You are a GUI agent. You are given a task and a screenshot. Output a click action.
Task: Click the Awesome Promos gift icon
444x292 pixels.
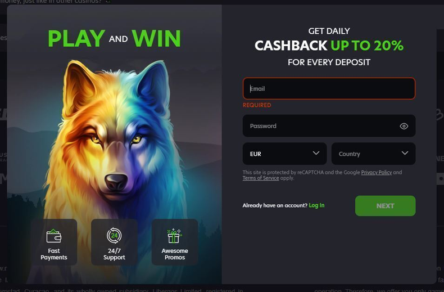174,236
